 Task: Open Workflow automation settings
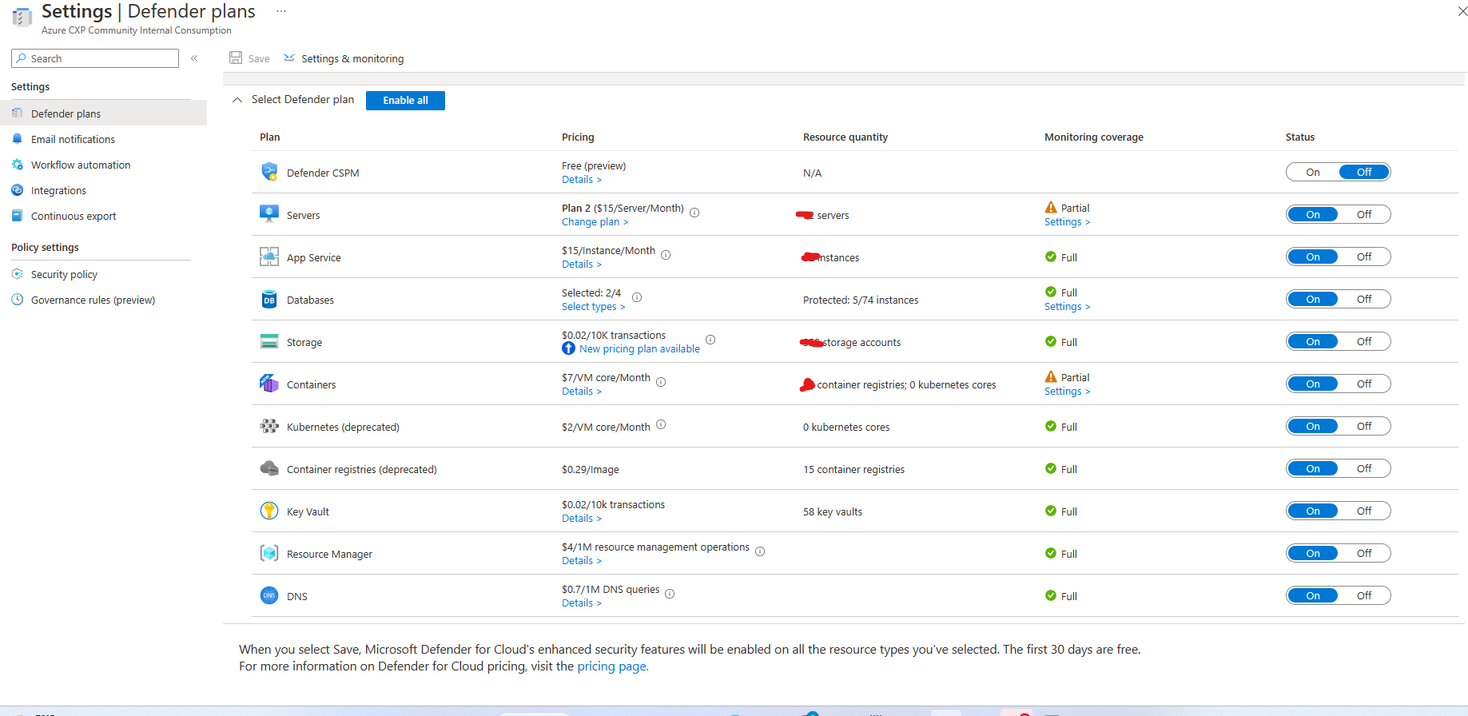(x=104, y=165)
